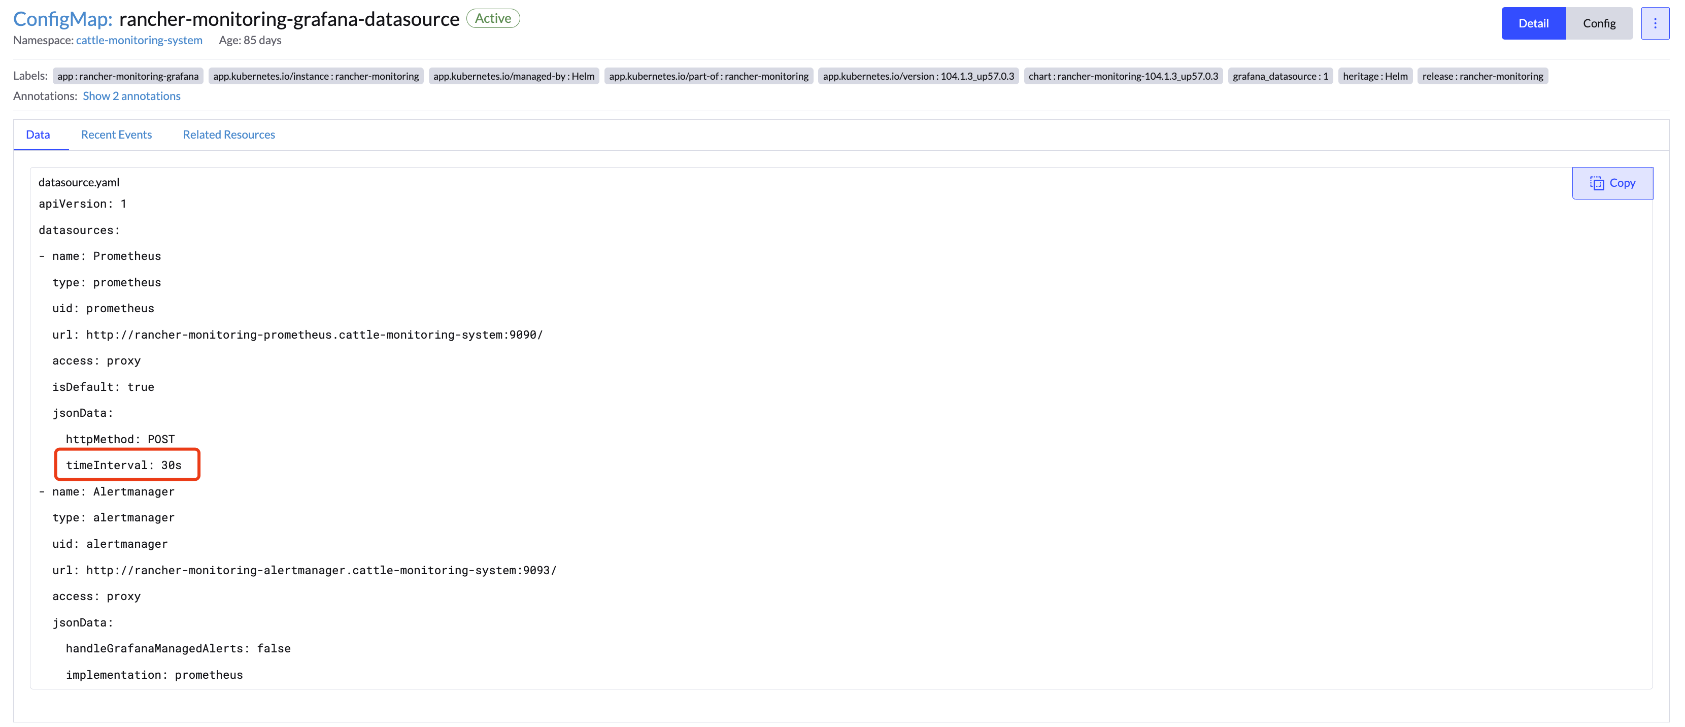The image size is (1685, 727).
Task: Click the chart: rancher-monitoring-104.1.3 label
Action: [x=1123, y=77]
